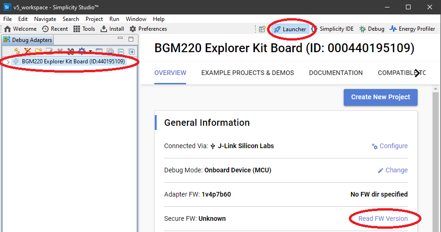The width and height of the screenshot is (441, 232).
Task: Maximize the Debug Adapters panel
Action: pyautogui.click(x=131, y=39)
